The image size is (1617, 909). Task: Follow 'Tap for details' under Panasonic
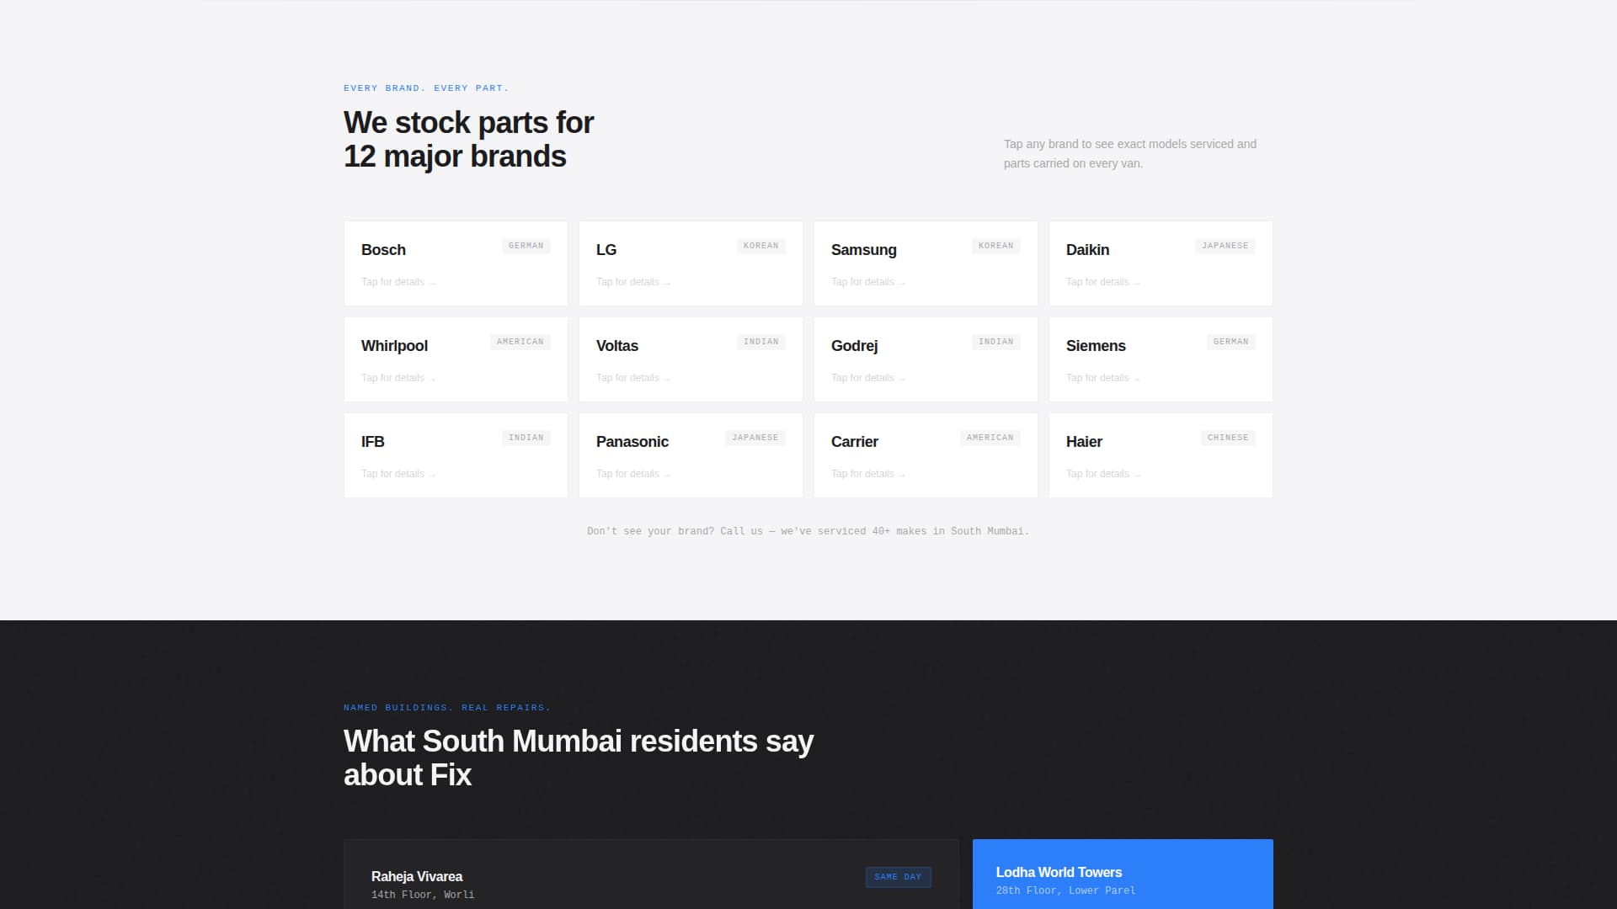point(633,474)
